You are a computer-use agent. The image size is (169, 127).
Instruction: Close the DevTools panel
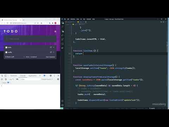[x=58, y=76]
